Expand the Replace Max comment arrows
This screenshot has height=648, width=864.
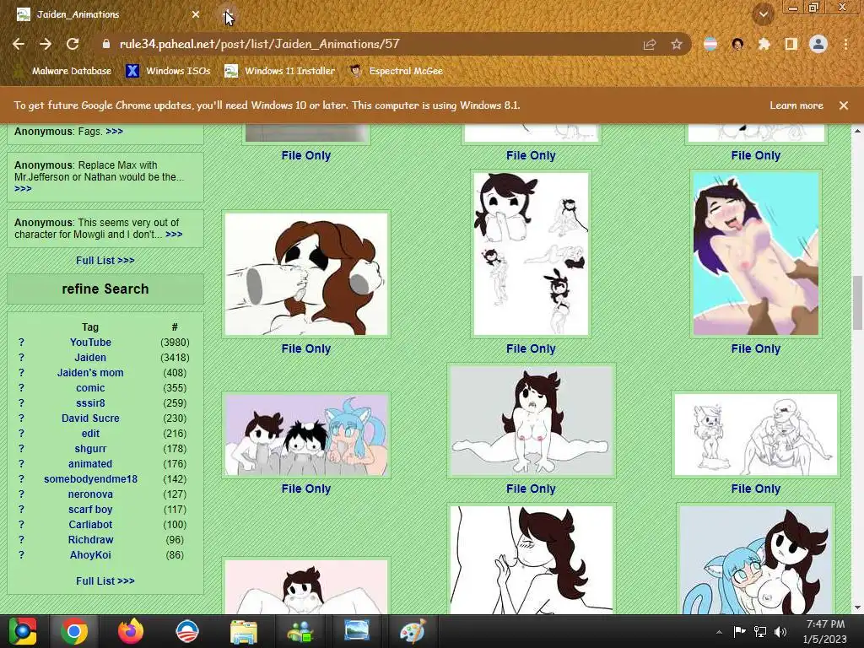(23, 188)
